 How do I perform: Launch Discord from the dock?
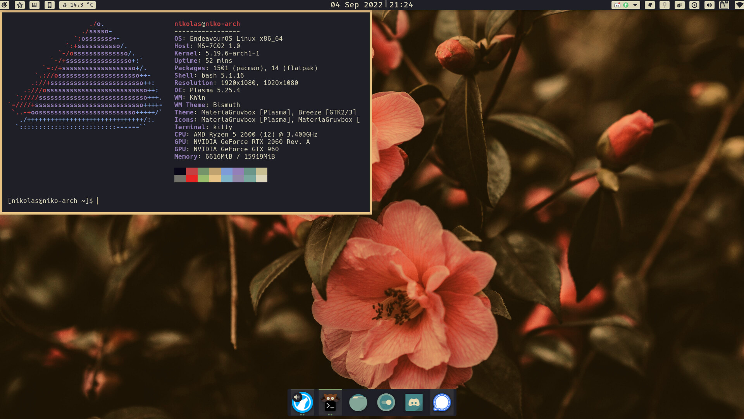pyautogui.click(x=414, y=402)
